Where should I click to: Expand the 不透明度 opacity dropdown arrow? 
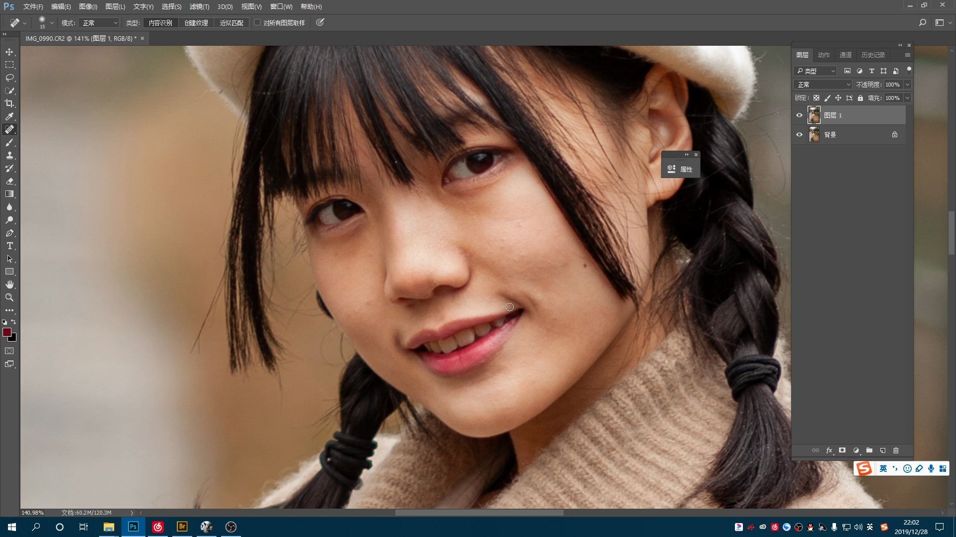click(x=907, y=85)
